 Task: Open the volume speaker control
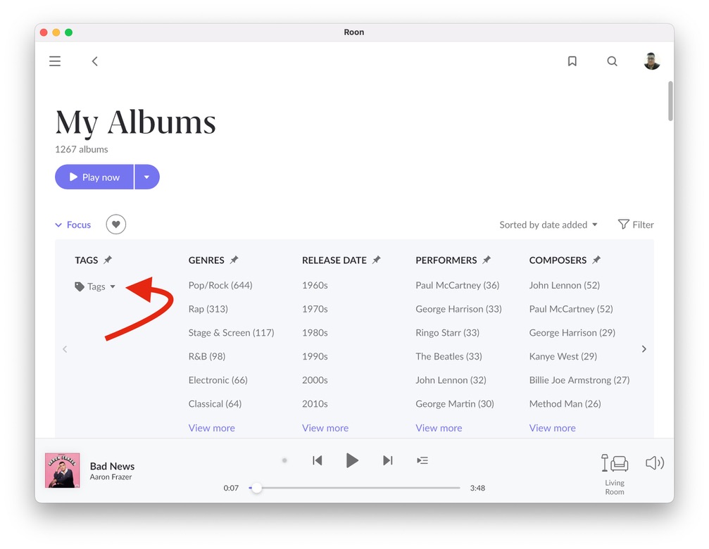click(x=654, y=462)
